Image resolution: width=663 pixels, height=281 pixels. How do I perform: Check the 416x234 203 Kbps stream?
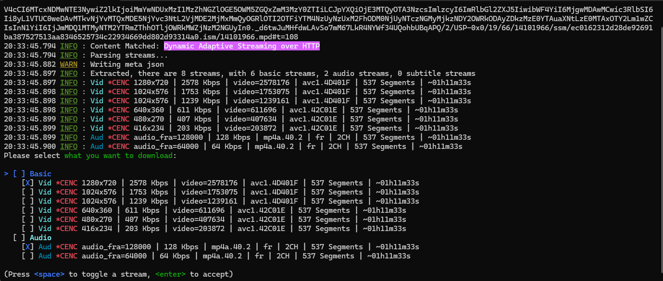27,229
